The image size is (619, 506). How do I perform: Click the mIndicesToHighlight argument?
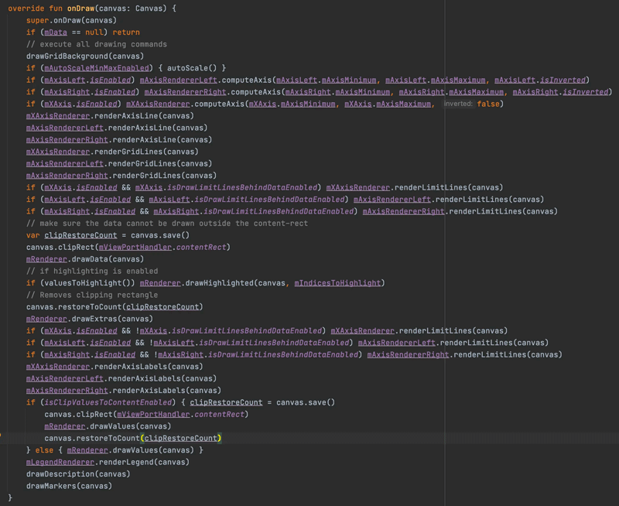pos(337,283)
